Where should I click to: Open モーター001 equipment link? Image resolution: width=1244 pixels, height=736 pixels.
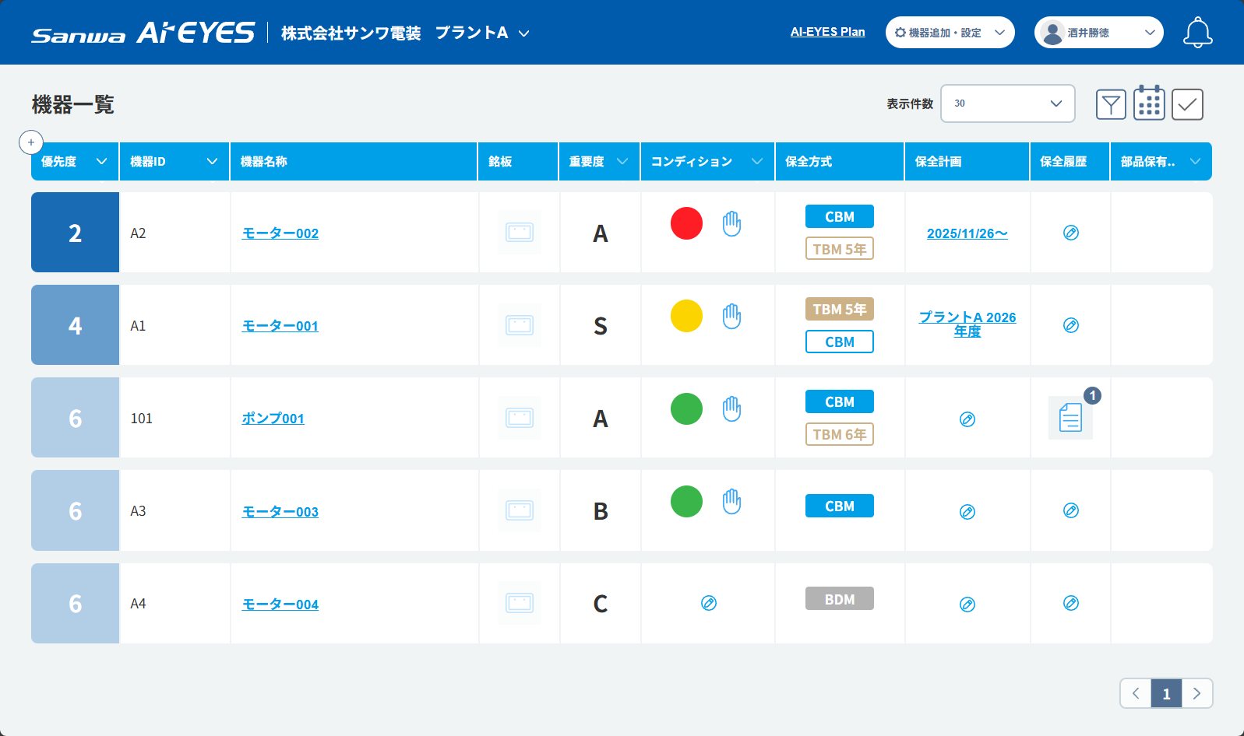coord(280,326)
